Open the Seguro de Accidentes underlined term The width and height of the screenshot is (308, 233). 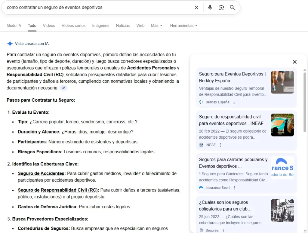click(x=42, y=173)
